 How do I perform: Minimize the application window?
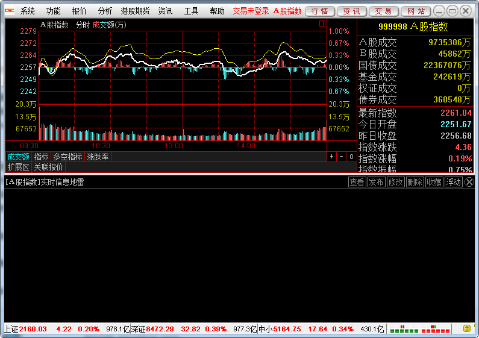pos(439,11)
